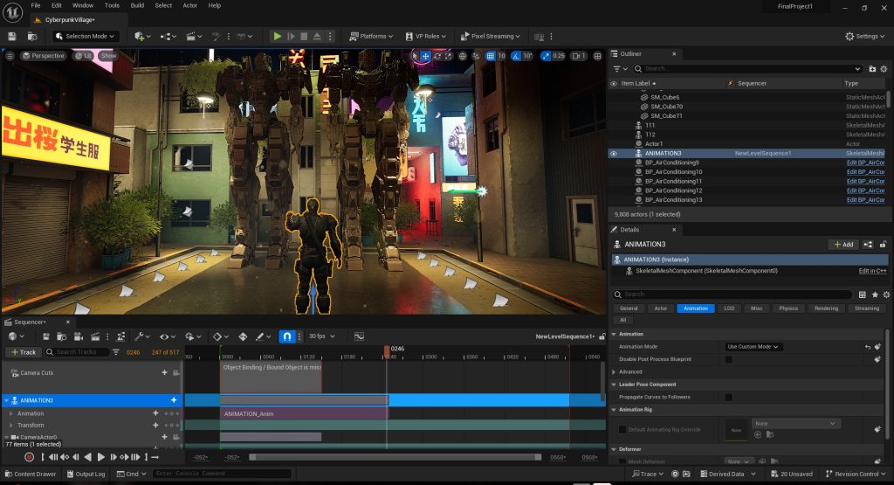Screen dimensions: 894x485
Task: Click the play reverse button in Sequencer
Action: [88, 457]
